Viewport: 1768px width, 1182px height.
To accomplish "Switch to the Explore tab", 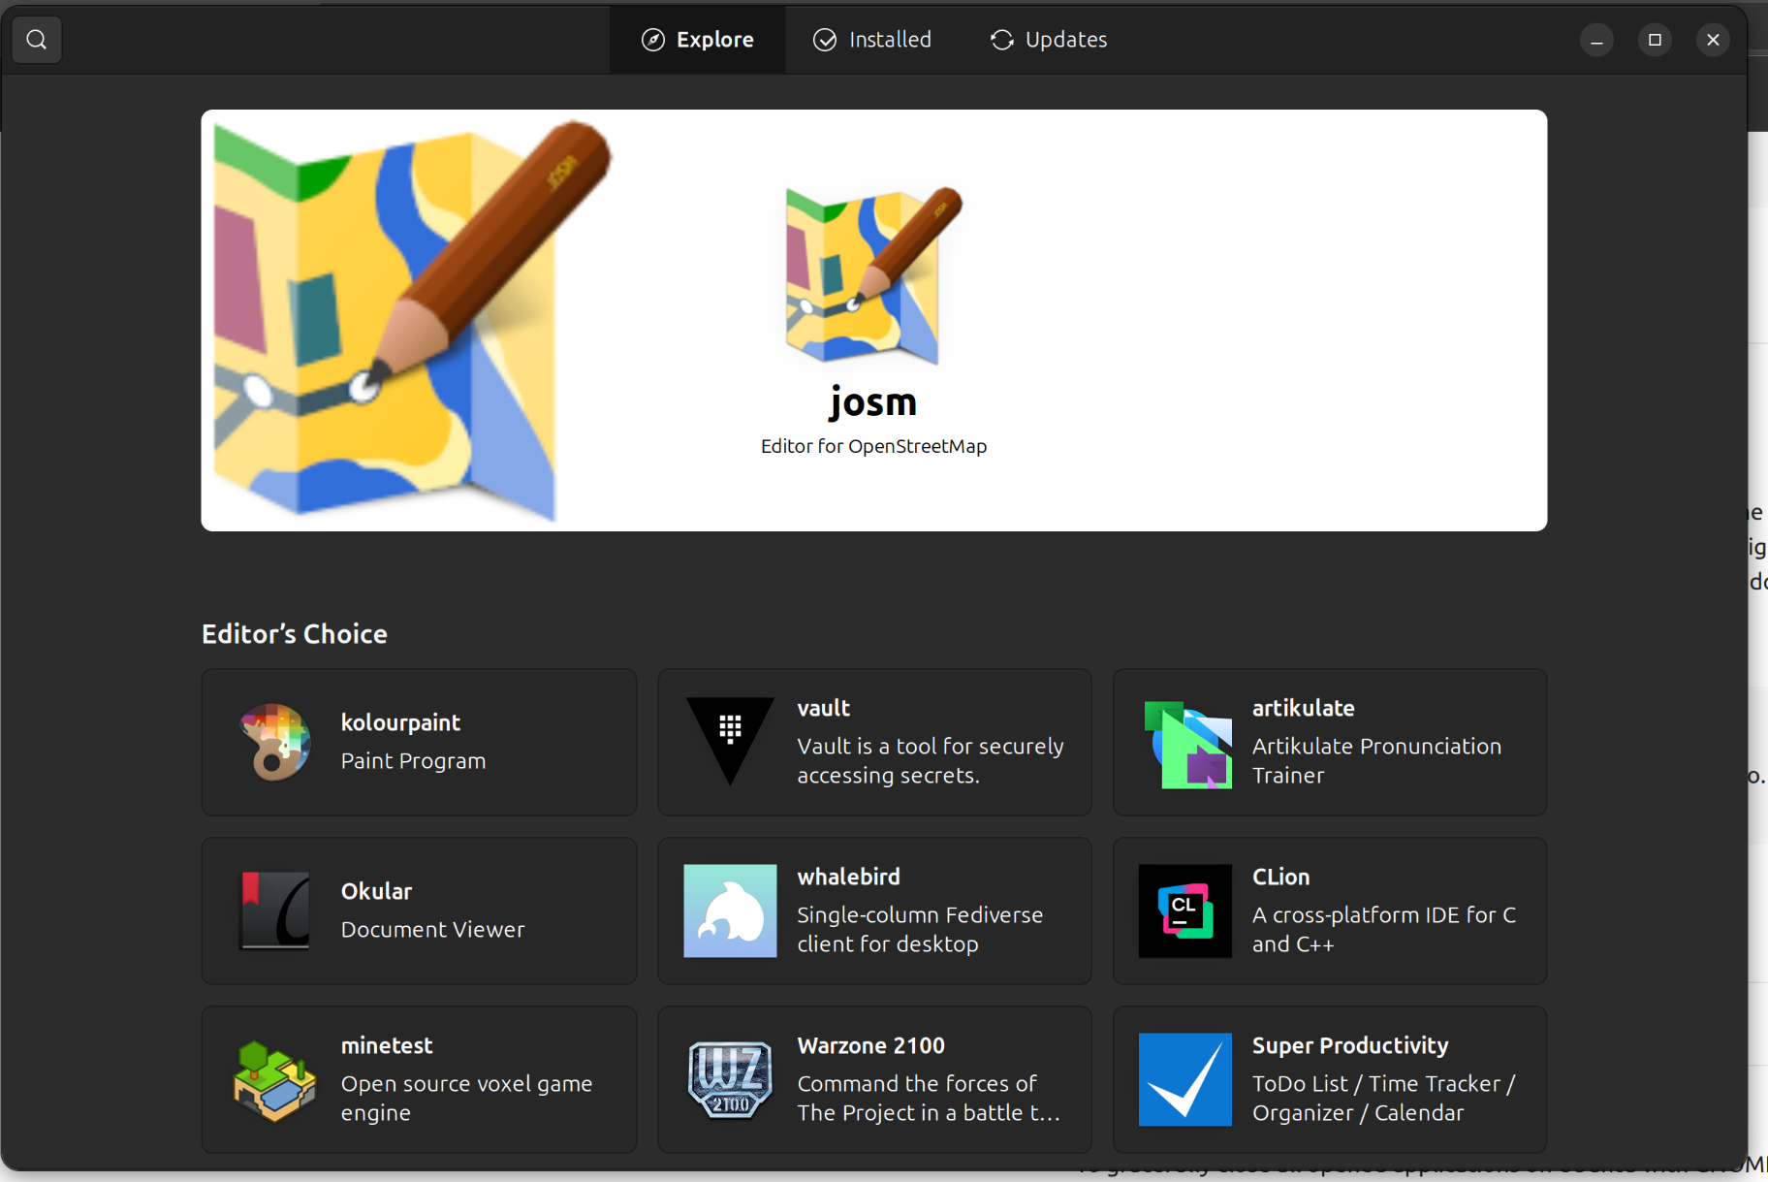I will click(x=697, y=40).
